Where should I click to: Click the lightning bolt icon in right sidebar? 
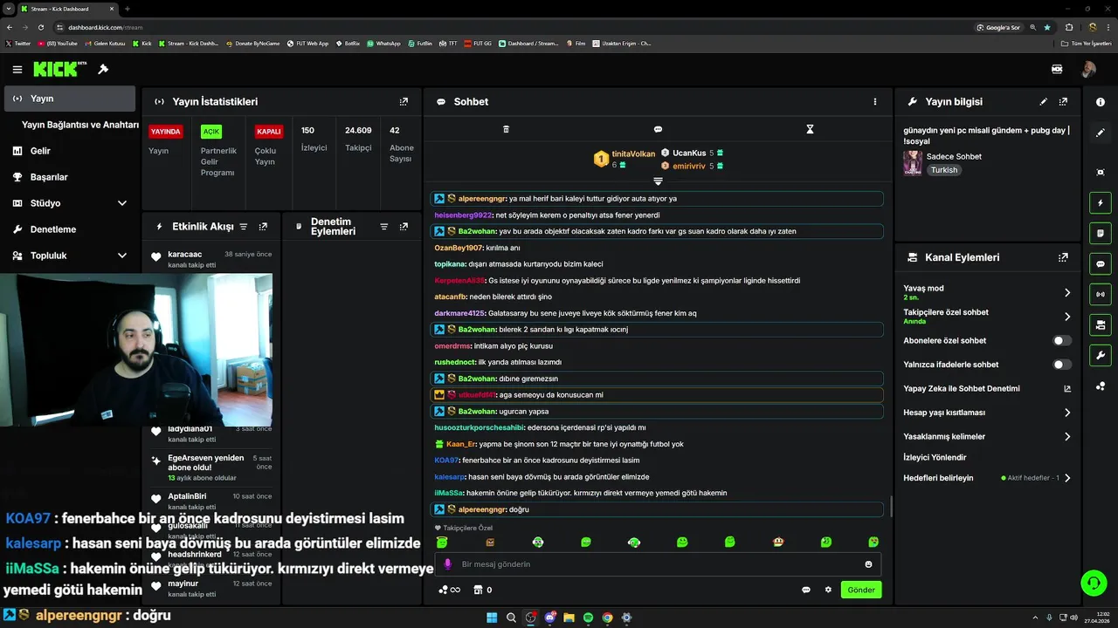[1101, 203]
